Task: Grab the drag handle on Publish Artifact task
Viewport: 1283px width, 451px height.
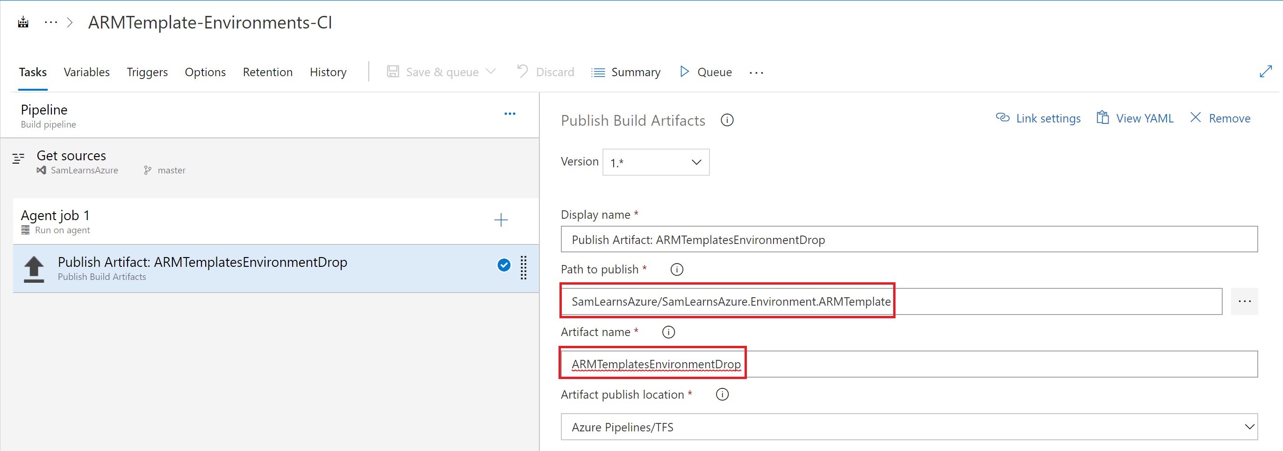Action: point(523,268)
